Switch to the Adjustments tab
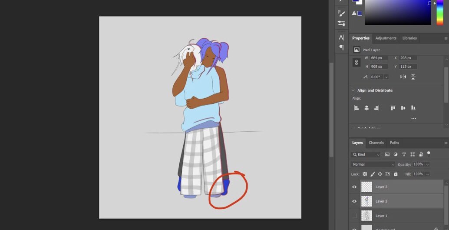 click(386, 38)
